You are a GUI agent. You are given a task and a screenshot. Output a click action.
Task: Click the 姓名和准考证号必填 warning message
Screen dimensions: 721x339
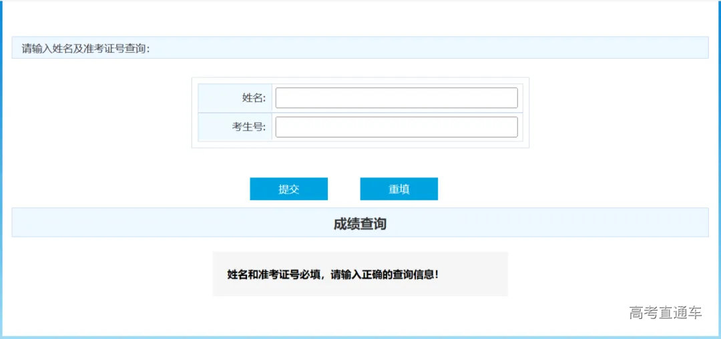pyautogui.click(x=332, y=274)
